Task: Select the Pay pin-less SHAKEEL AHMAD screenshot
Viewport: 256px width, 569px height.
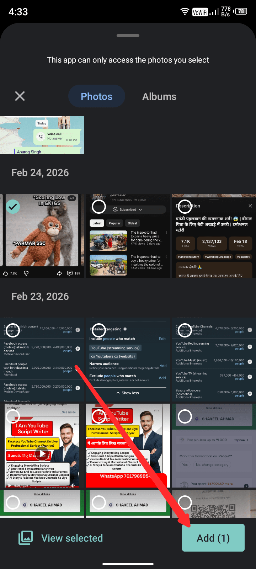Action: tap(185, 416)
